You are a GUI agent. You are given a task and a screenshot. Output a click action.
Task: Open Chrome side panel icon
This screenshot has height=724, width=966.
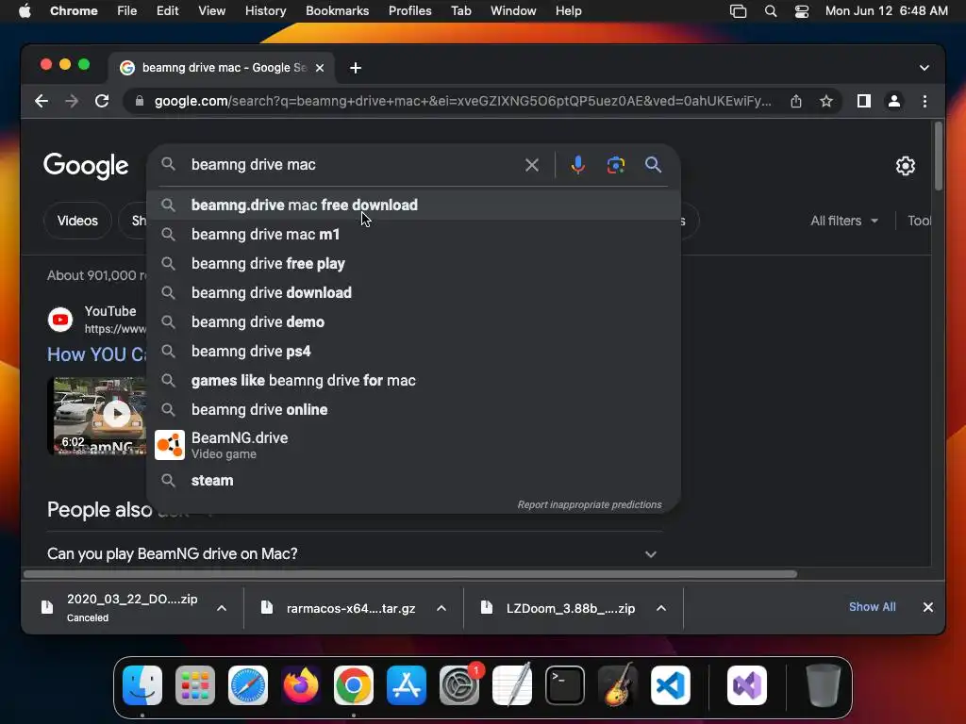864,101
